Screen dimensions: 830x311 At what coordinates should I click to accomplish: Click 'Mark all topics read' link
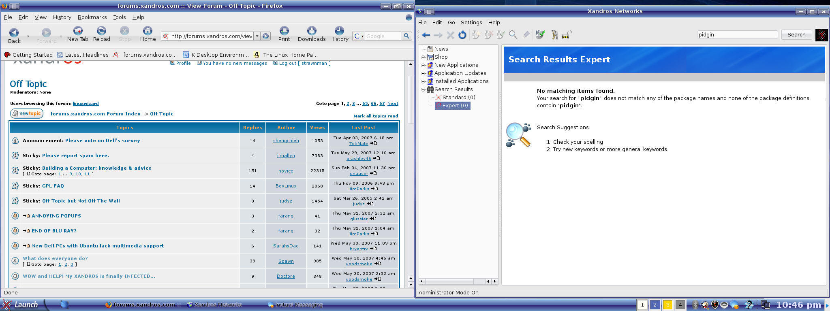(x=376, y=116)
